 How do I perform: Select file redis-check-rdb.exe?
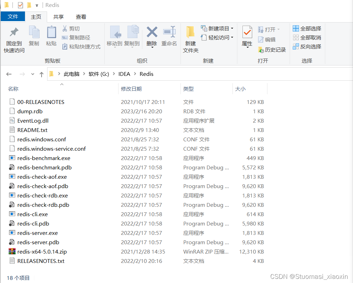(43, 195)
